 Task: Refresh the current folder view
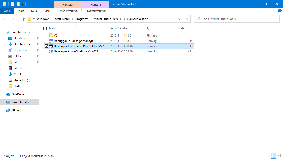click(187, 19)
